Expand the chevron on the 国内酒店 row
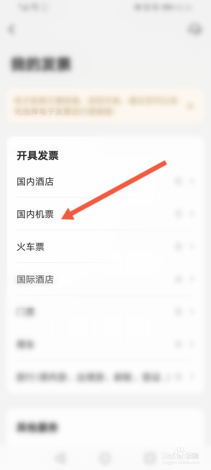The image size is (211, 470). [x=192, y=181]
